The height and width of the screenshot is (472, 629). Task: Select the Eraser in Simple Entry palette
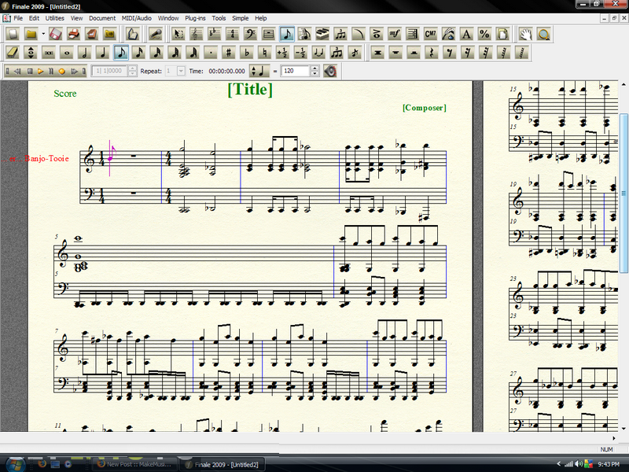13,53
